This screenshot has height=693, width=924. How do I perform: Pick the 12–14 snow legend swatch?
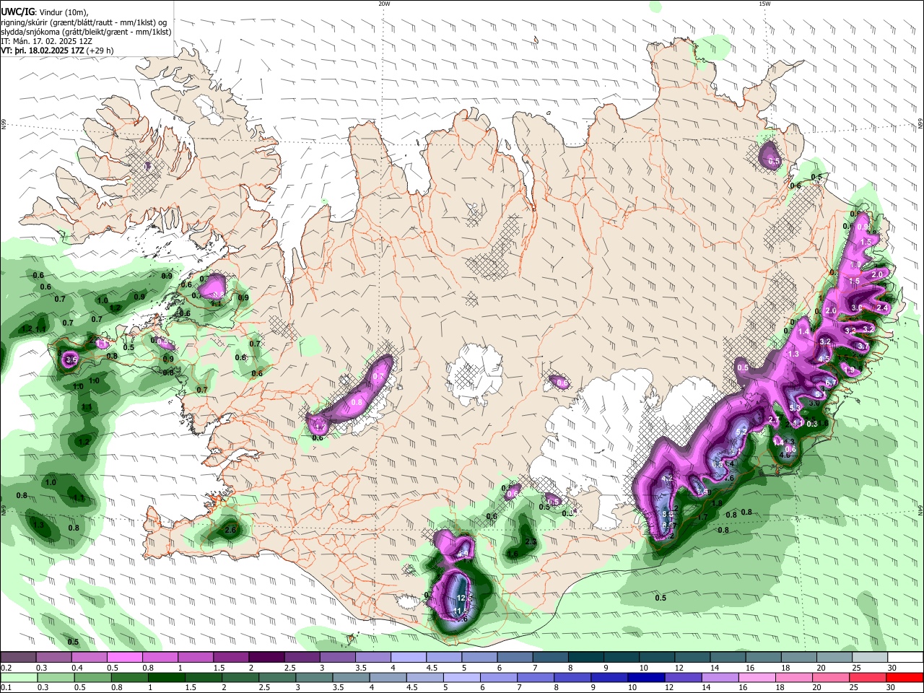[x=692, y=658]
